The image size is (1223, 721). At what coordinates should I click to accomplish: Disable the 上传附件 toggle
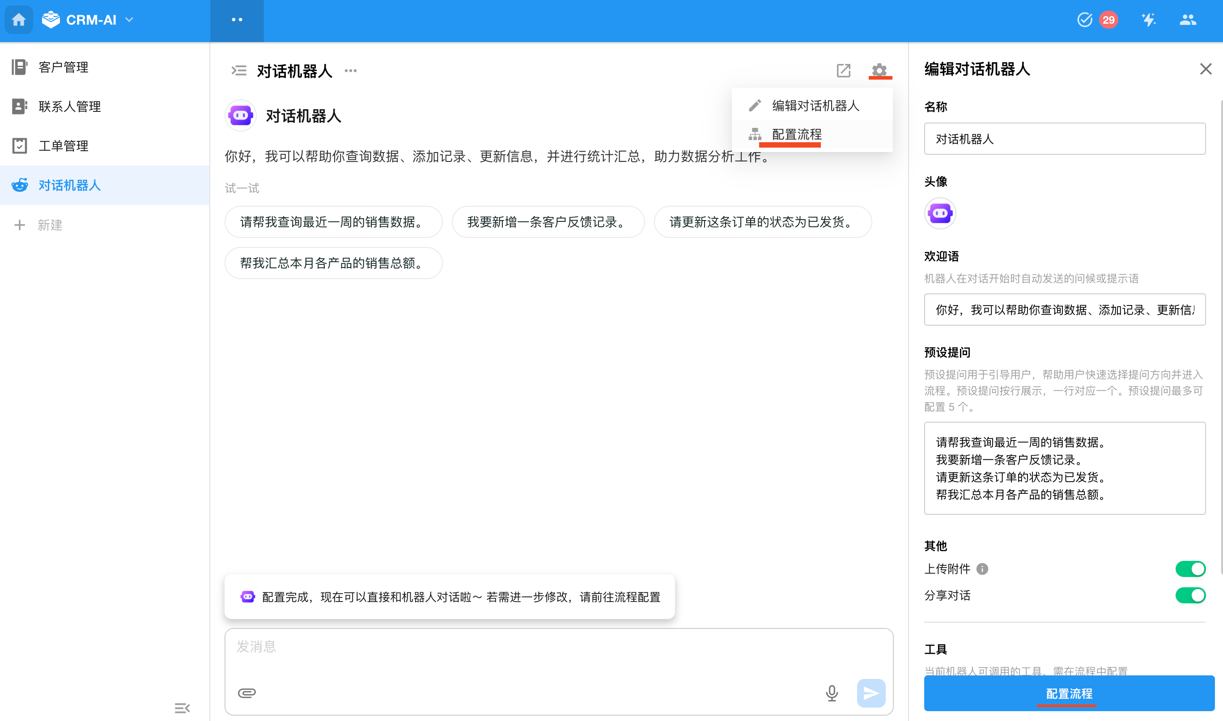click(1190, 568)
